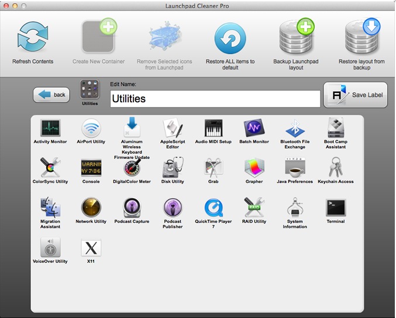Select the Boot Camp Assistant icon
Image resolution: width=396 pixels, height=318 pixels.
336,128
